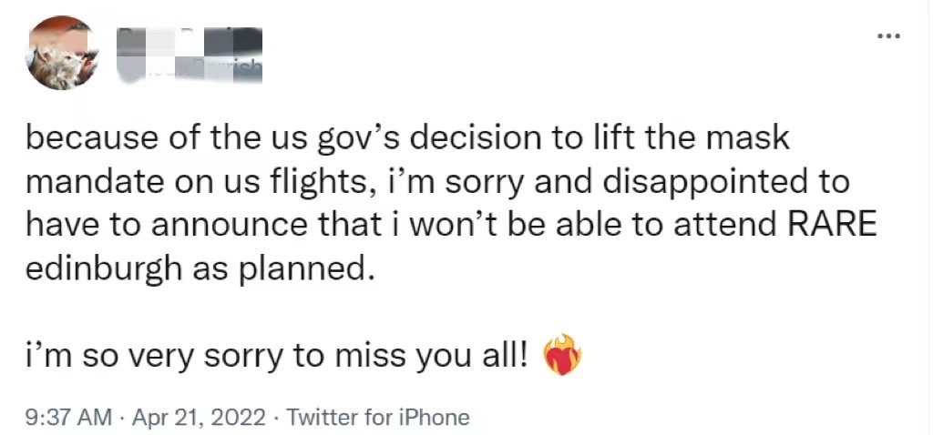Image resolution: width=933 pixels, height=435 pixels.
Task: Click the tweet author's profile avatar
Action: click(64, 53)
